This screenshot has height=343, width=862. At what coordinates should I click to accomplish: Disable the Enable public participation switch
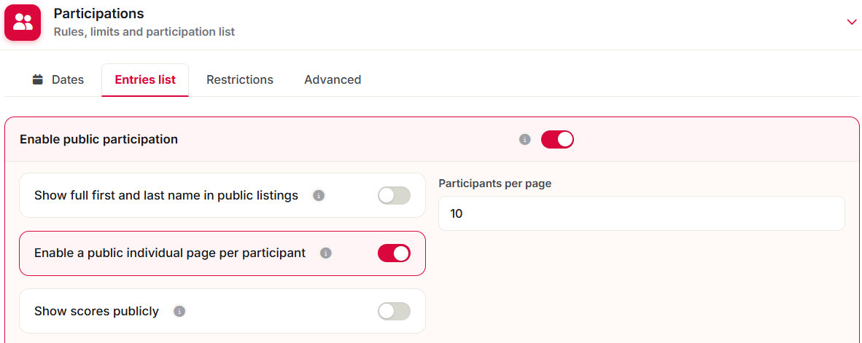(x=557, y=139)
